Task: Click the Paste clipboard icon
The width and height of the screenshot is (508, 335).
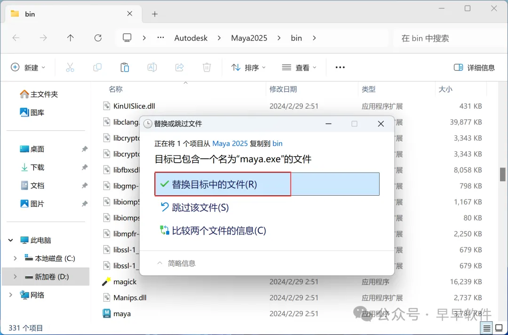Action: click(x=125, y=67)
